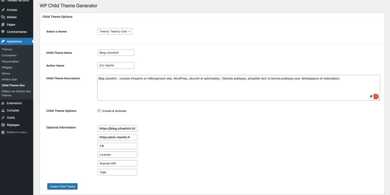The height and width of the screenshot is (195, 390).
Task: Click the Create Child Theme button
Action: click(62, 186)
